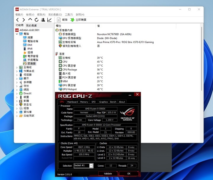This screenshot has width=213, height=180.
Task: Switch to the 我的最愛 favorites panel tab
Action: 31,25
